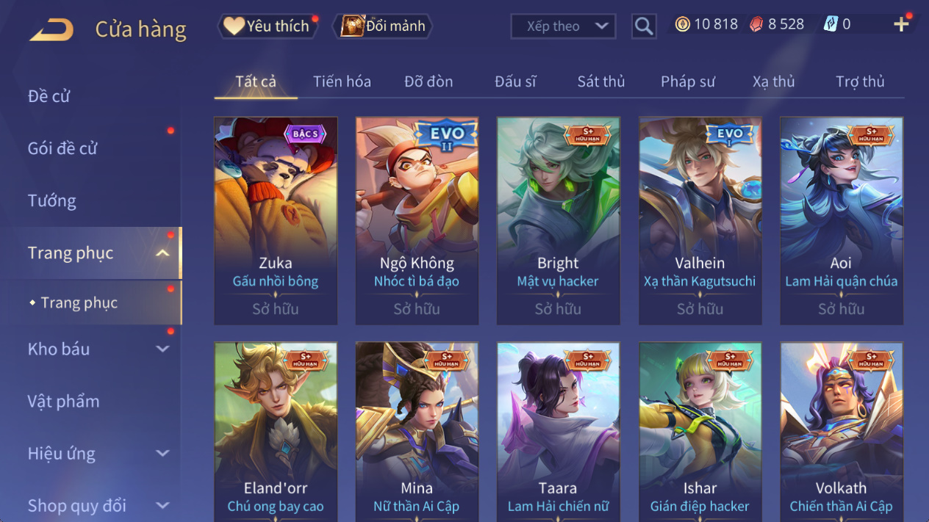Expand the Kho báu sidebar section
929x522 pixels.
[163, 349]
